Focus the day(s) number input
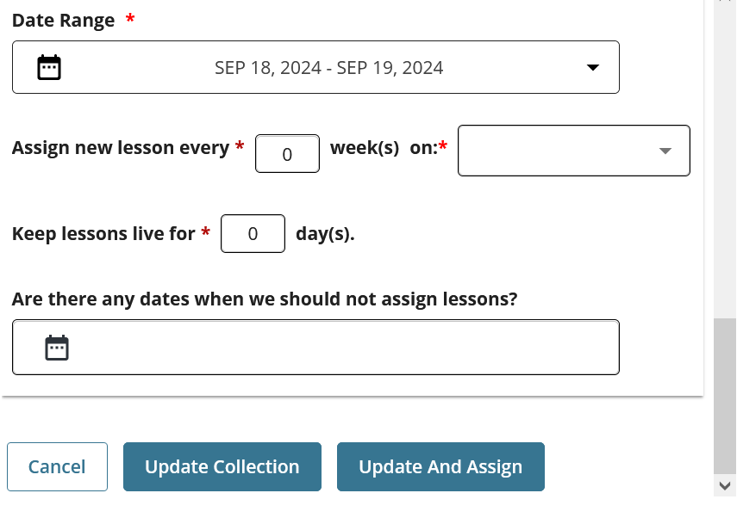 (x=253, y=234)
